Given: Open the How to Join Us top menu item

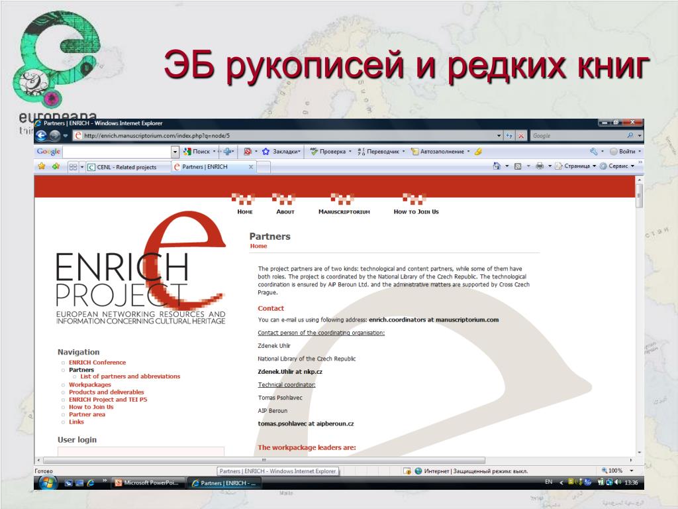Looking at the screenshot, I should [x=416, y=211].
